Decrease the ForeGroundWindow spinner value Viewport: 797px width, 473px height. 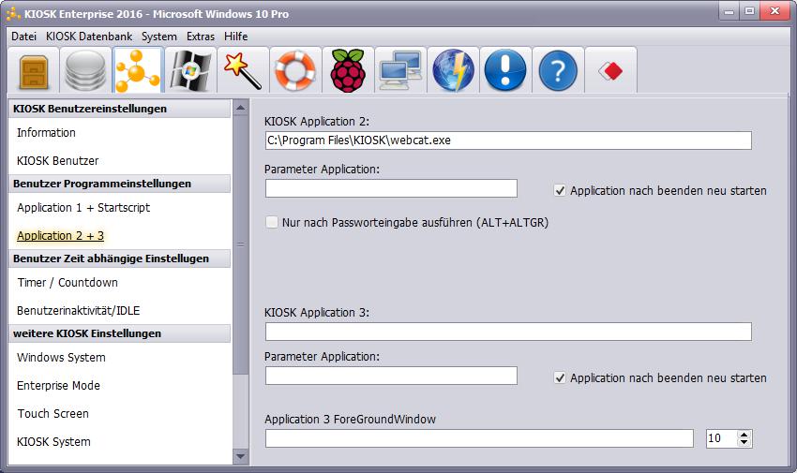pyautogui.click(x=744, y=442)
